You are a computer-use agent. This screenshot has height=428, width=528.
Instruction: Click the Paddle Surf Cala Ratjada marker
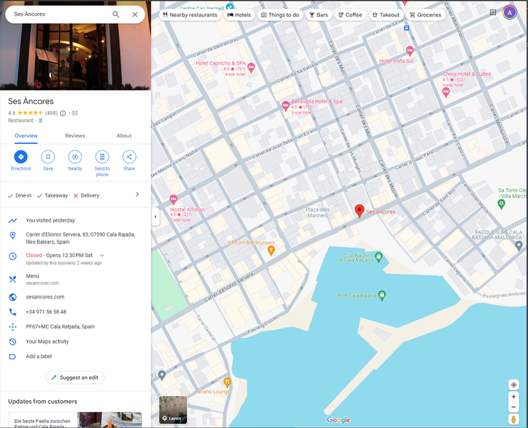519,246
